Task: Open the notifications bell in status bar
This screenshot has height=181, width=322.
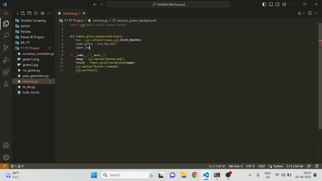Action: pos(316,166)
